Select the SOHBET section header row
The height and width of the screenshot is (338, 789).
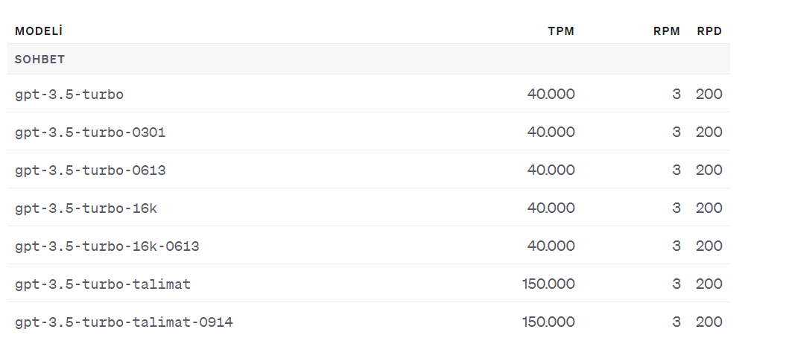368,60
